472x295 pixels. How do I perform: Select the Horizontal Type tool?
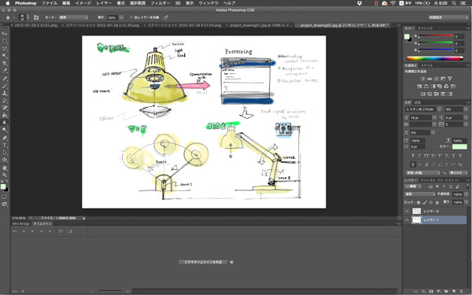[x=5, y=145]
